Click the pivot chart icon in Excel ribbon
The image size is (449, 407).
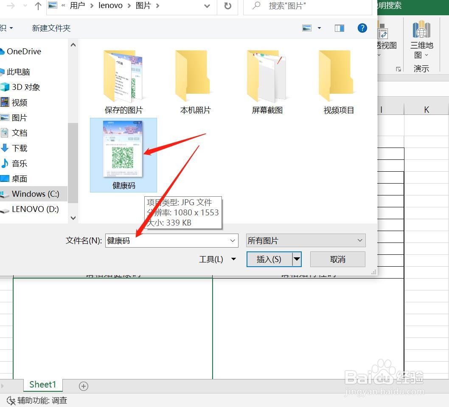[x=382, y=32]
